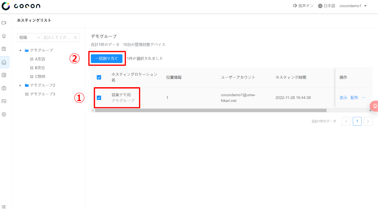The width and height of the screenshot is (378, 210).
Task: Click the globe language icon
Action: [320, 6]
